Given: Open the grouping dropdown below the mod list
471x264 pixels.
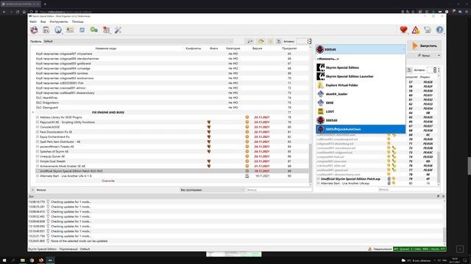Looking at the screenshot, I should pos(212,190).
